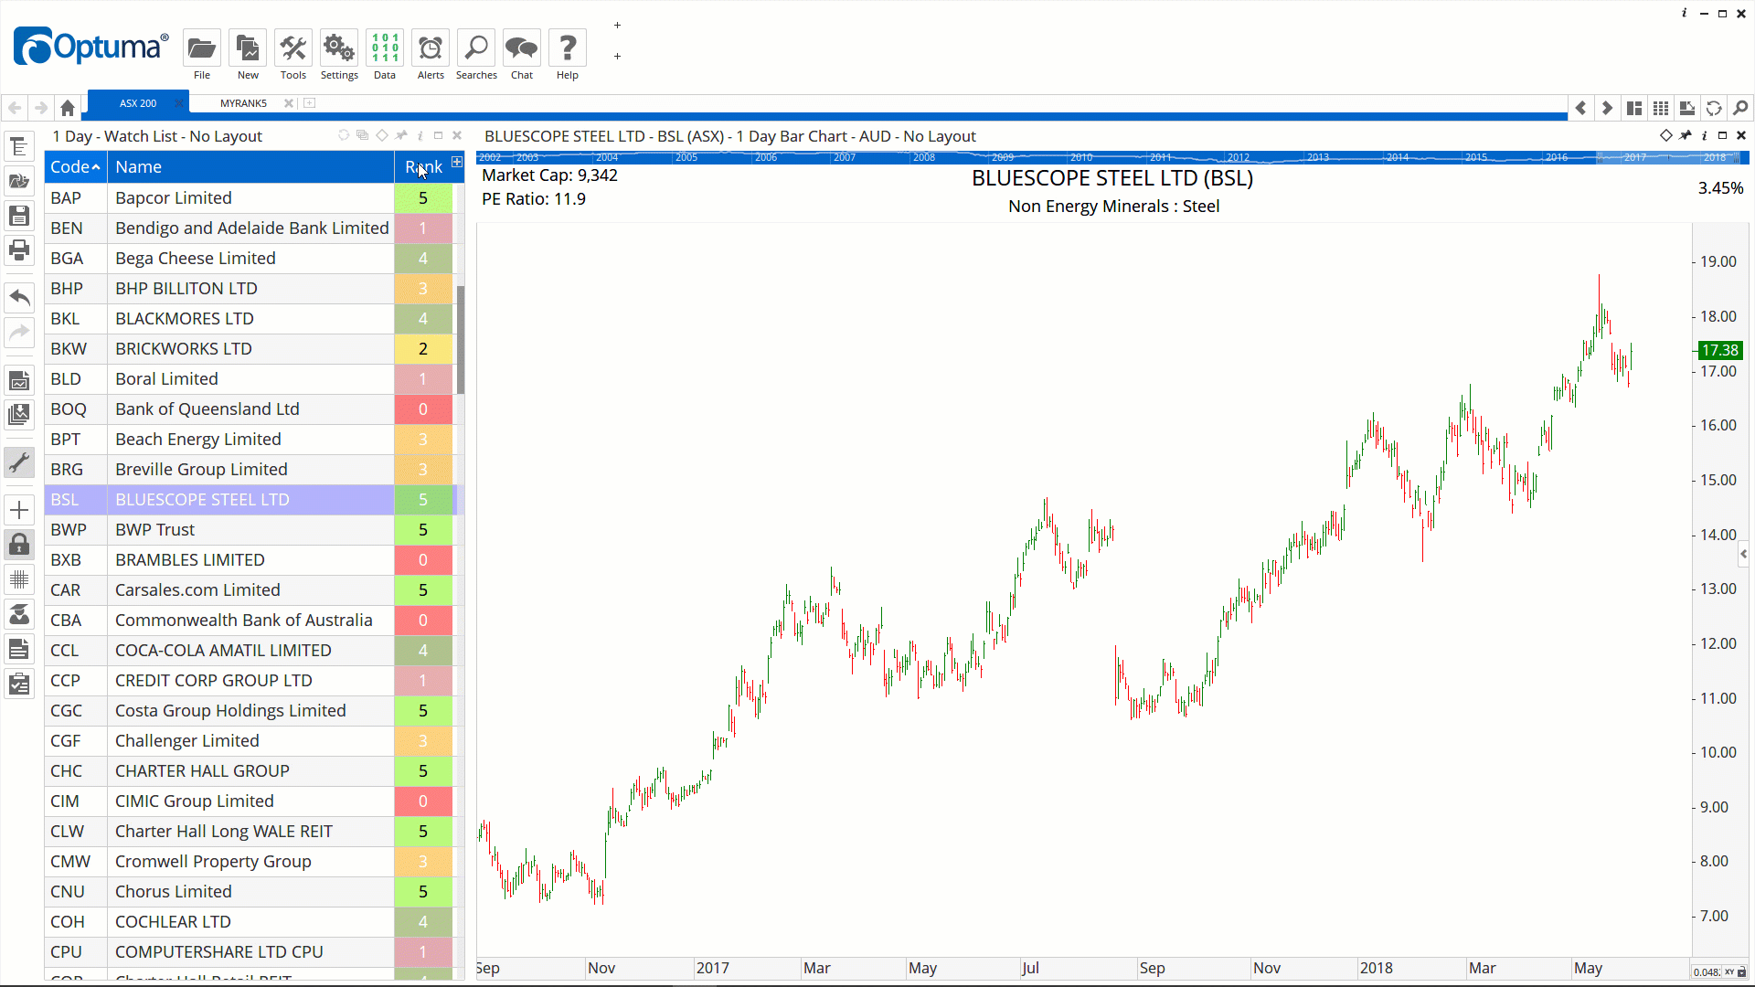Expand columns with plus beside Rank
Screen dimensions: 1755x987
click(457, 163)
